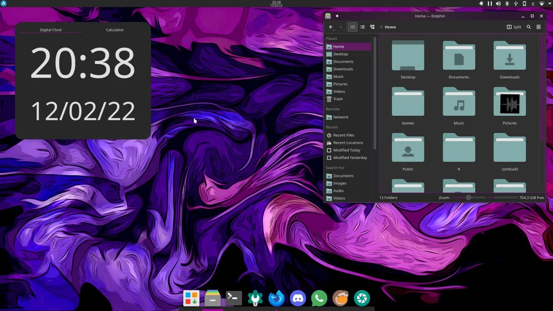Start Firefox from the dock
The image size is (553, 311).
[276, 298]
